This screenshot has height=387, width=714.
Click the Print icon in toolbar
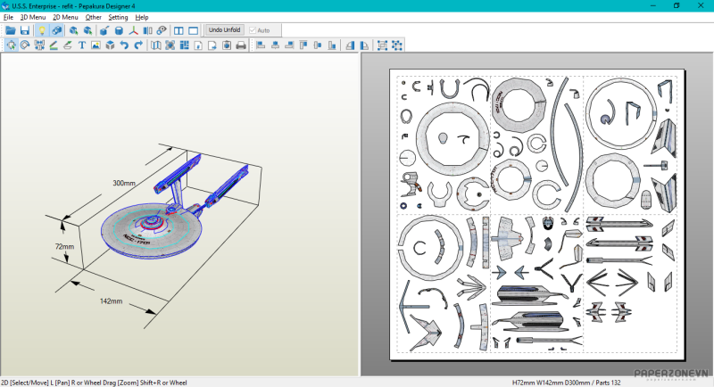[240, 45]
